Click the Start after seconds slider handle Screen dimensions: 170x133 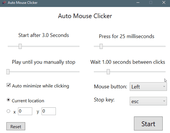[20, 46]
